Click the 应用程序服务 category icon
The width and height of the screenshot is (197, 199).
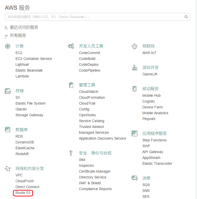point(135,134)
